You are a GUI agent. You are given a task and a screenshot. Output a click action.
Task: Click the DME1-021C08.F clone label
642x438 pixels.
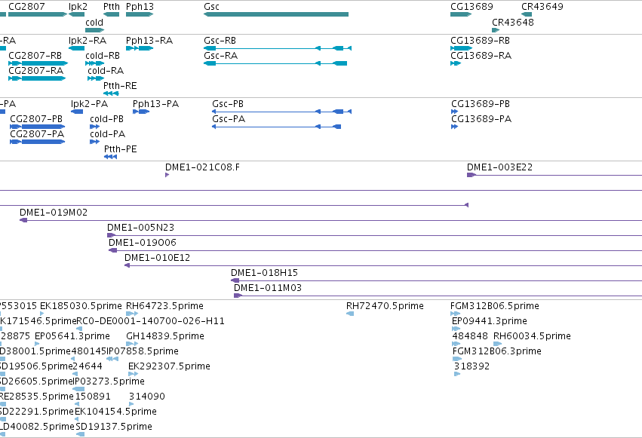[203, 167]
